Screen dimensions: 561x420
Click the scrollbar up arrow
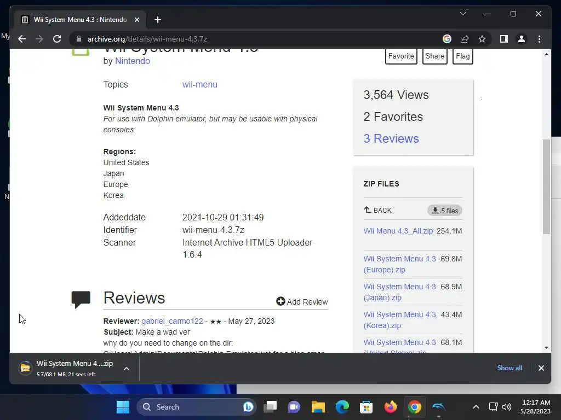(x=546, y=54)
